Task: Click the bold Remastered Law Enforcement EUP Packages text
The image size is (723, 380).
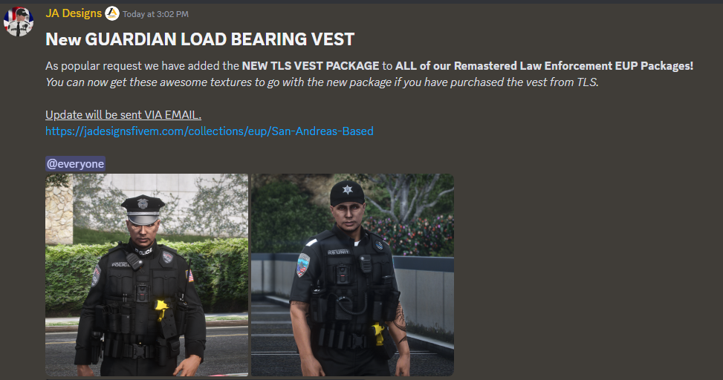Action: coord(573,66)
